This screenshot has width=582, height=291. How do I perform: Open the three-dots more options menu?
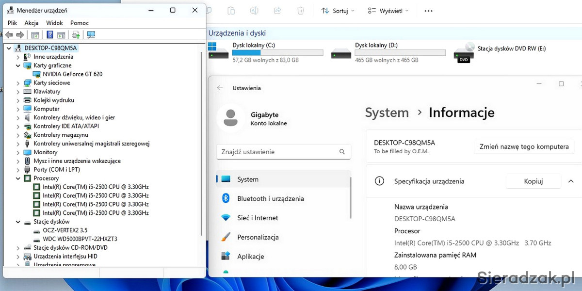[x=428, y=11]
